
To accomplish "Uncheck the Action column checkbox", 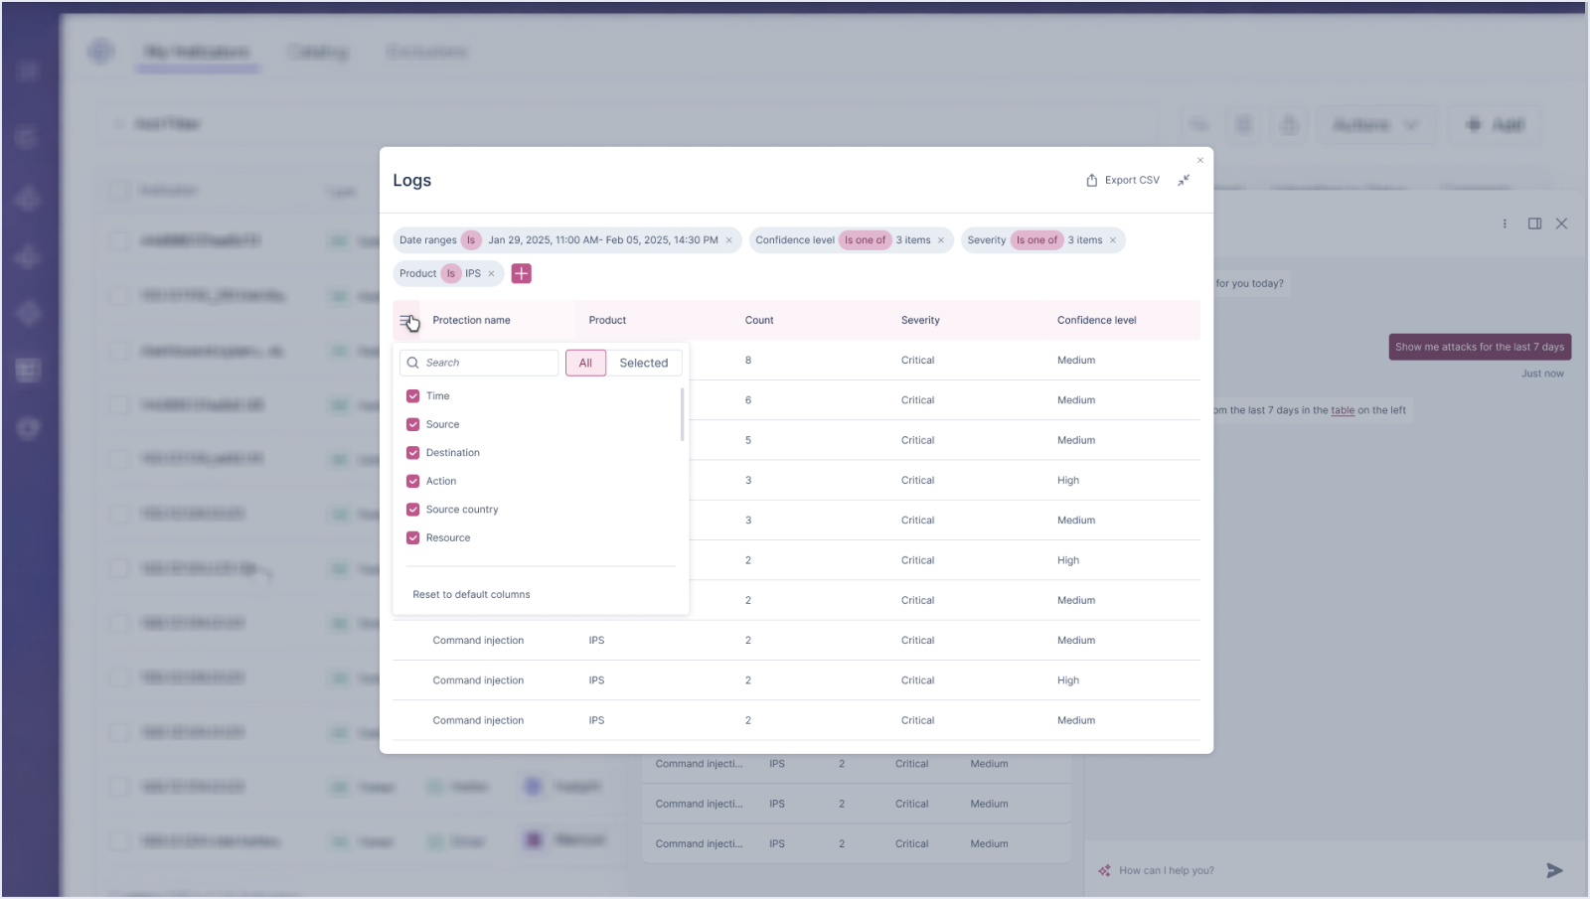I will pyautogui.click(x=412, y=481).
